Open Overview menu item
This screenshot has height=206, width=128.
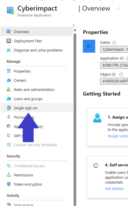tap(37, 32)
